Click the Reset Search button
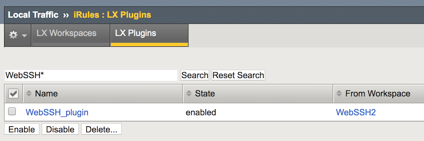 [238, 75]
